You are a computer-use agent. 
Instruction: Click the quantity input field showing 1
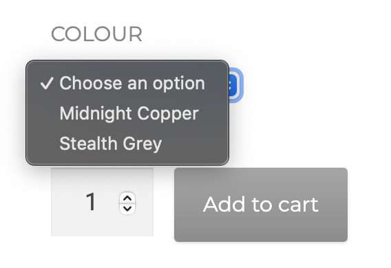tap(103, 202)
